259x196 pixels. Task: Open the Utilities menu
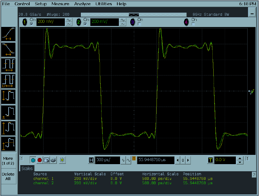click(103, 4)
